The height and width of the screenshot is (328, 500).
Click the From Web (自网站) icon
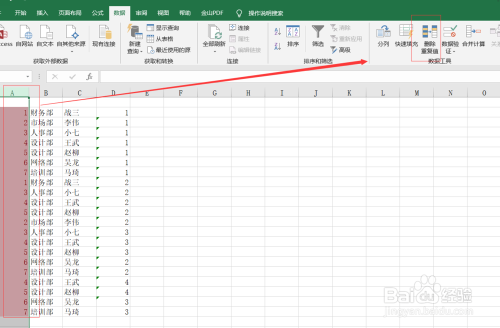(24, 35)
